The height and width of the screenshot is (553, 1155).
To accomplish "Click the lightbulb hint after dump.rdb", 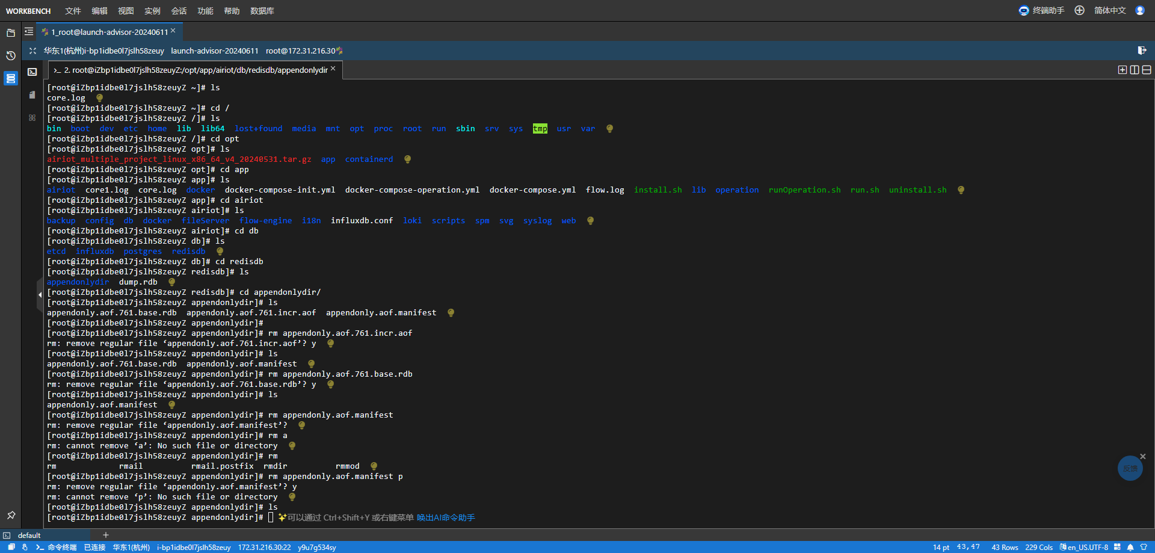I will coord(171,282).
